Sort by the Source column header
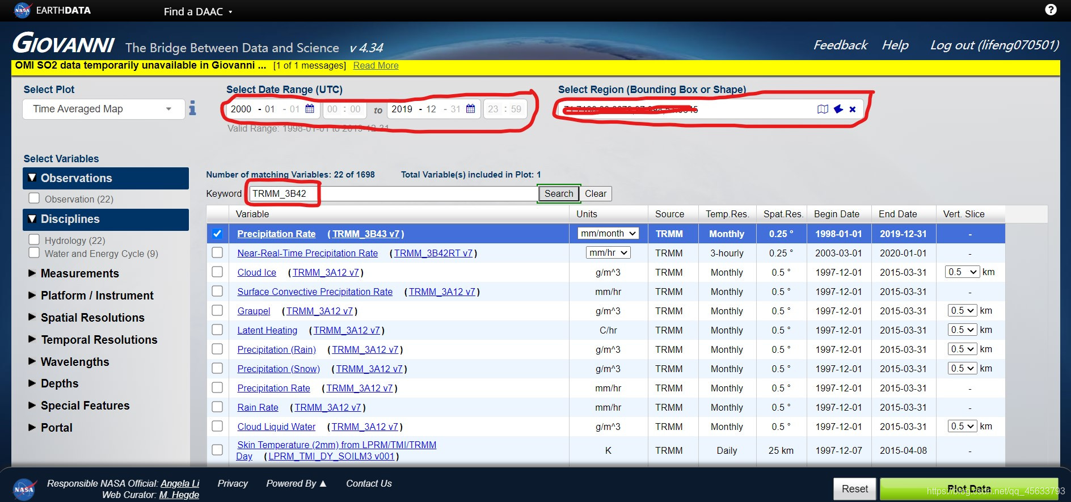Image resolution: width=1071 pixels, height=502 pixels. [670, 214]
